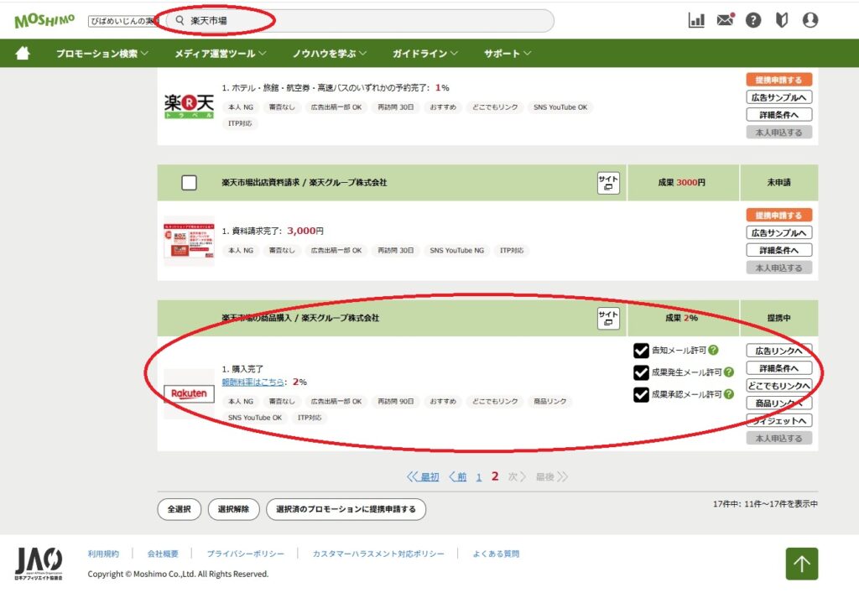859x593 pixels.
Task: Open 広告サンプルへ for 楽天市場出店資料請求
Action: point(779,232)
